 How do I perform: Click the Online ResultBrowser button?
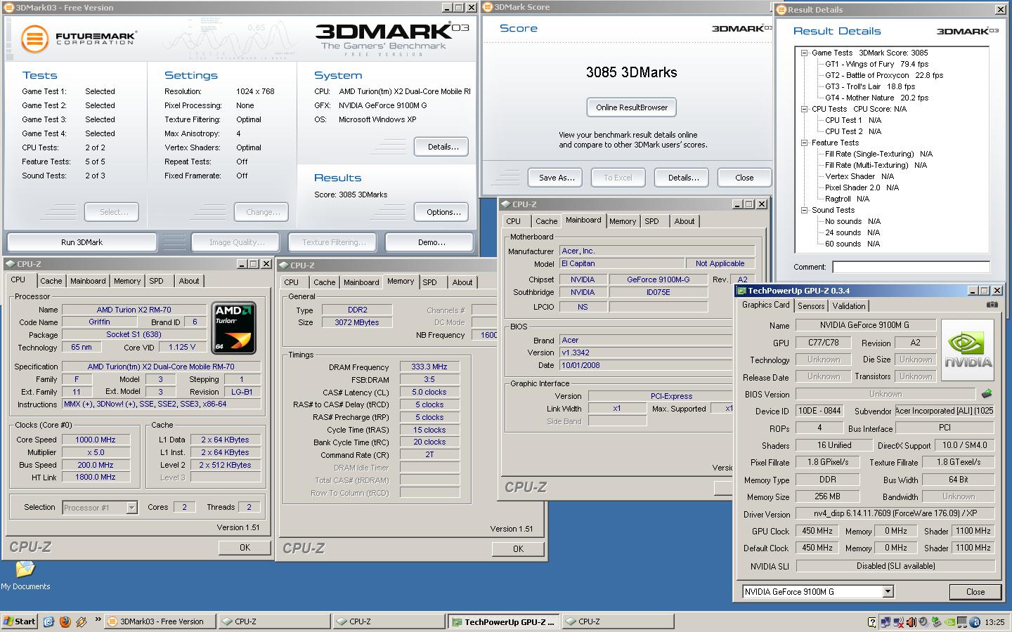coord(632,107)
